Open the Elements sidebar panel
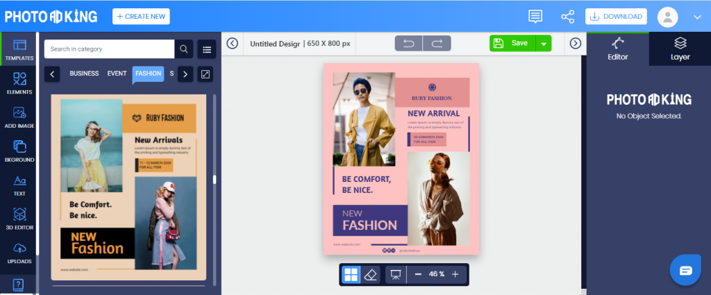This screenshot has height=295, width=711. 19,83
